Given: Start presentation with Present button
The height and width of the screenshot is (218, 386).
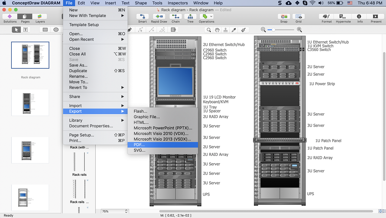Looking at the screenshot, I should (376, 18).
